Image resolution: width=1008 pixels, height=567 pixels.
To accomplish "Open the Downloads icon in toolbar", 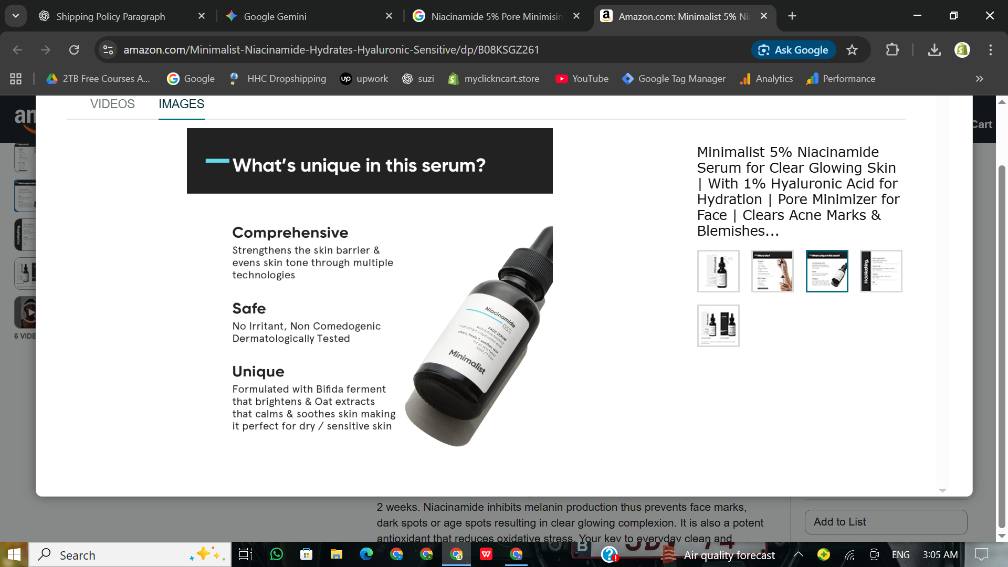I will (934, 50).
